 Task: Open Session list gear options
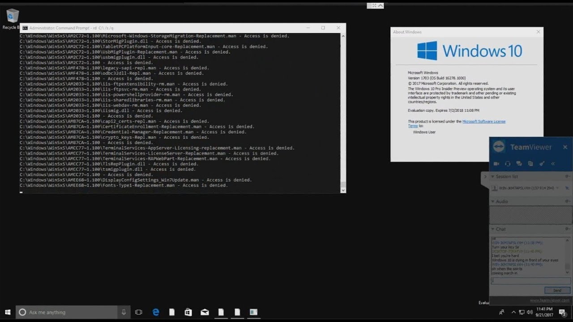pyautogui.click(x=567, y=177)
